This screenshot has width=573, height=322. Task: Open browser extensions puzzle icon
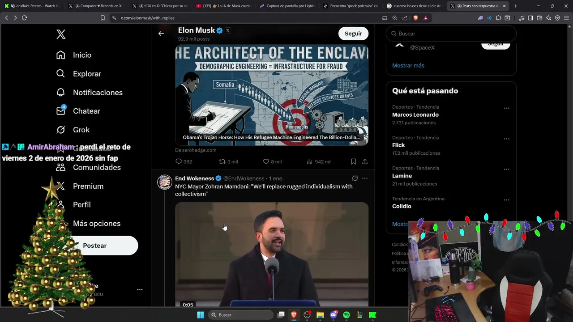(498, 18)
